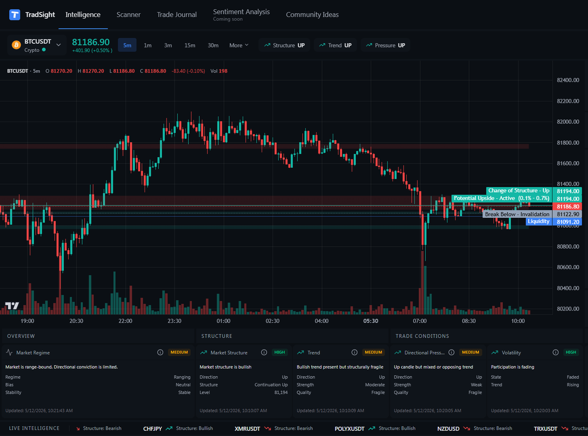
Task: Click POLYXUSDT in the live ticker
Action: tap(350, 428)
